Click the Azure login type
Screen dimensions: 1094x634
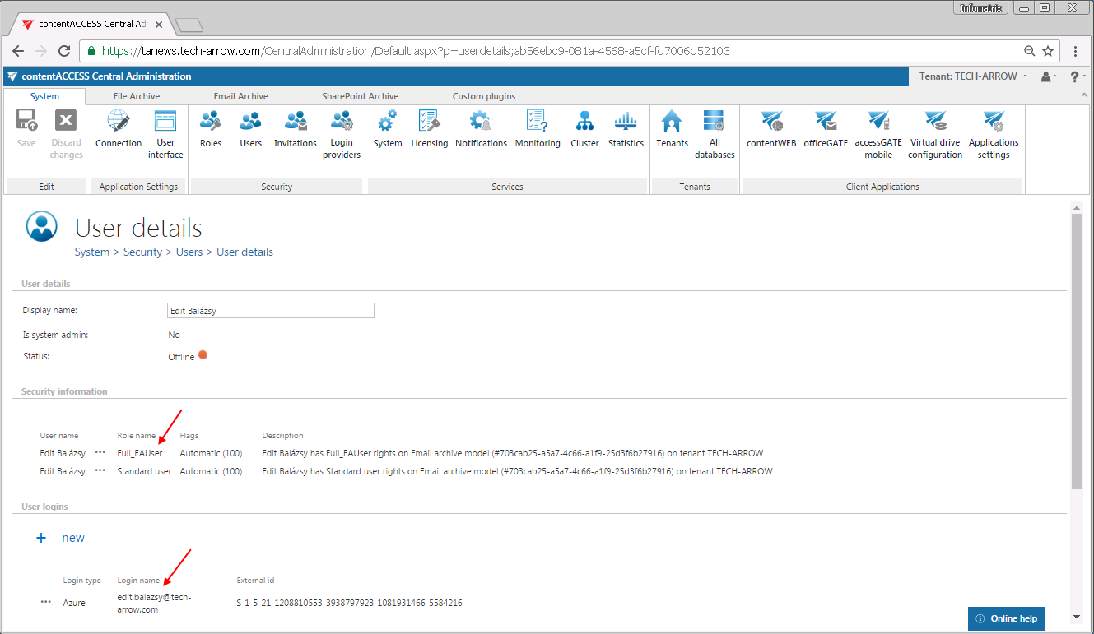tap(74, 603)
